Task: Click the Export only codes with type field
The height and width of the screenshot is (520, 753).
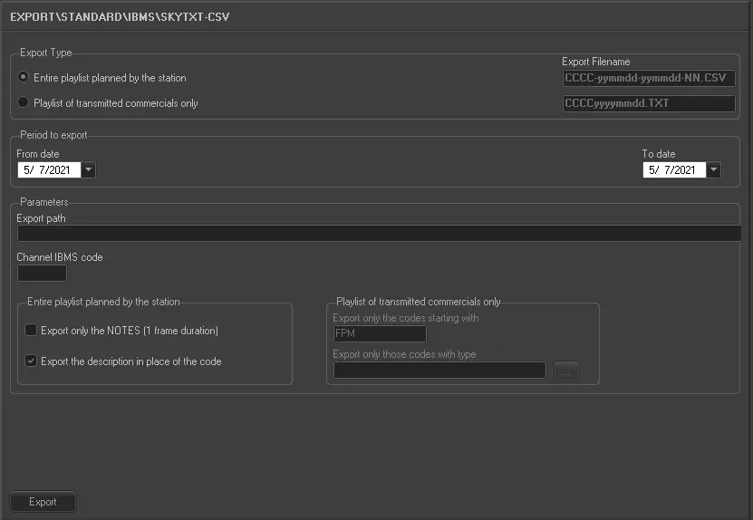Action: point(439,370)
